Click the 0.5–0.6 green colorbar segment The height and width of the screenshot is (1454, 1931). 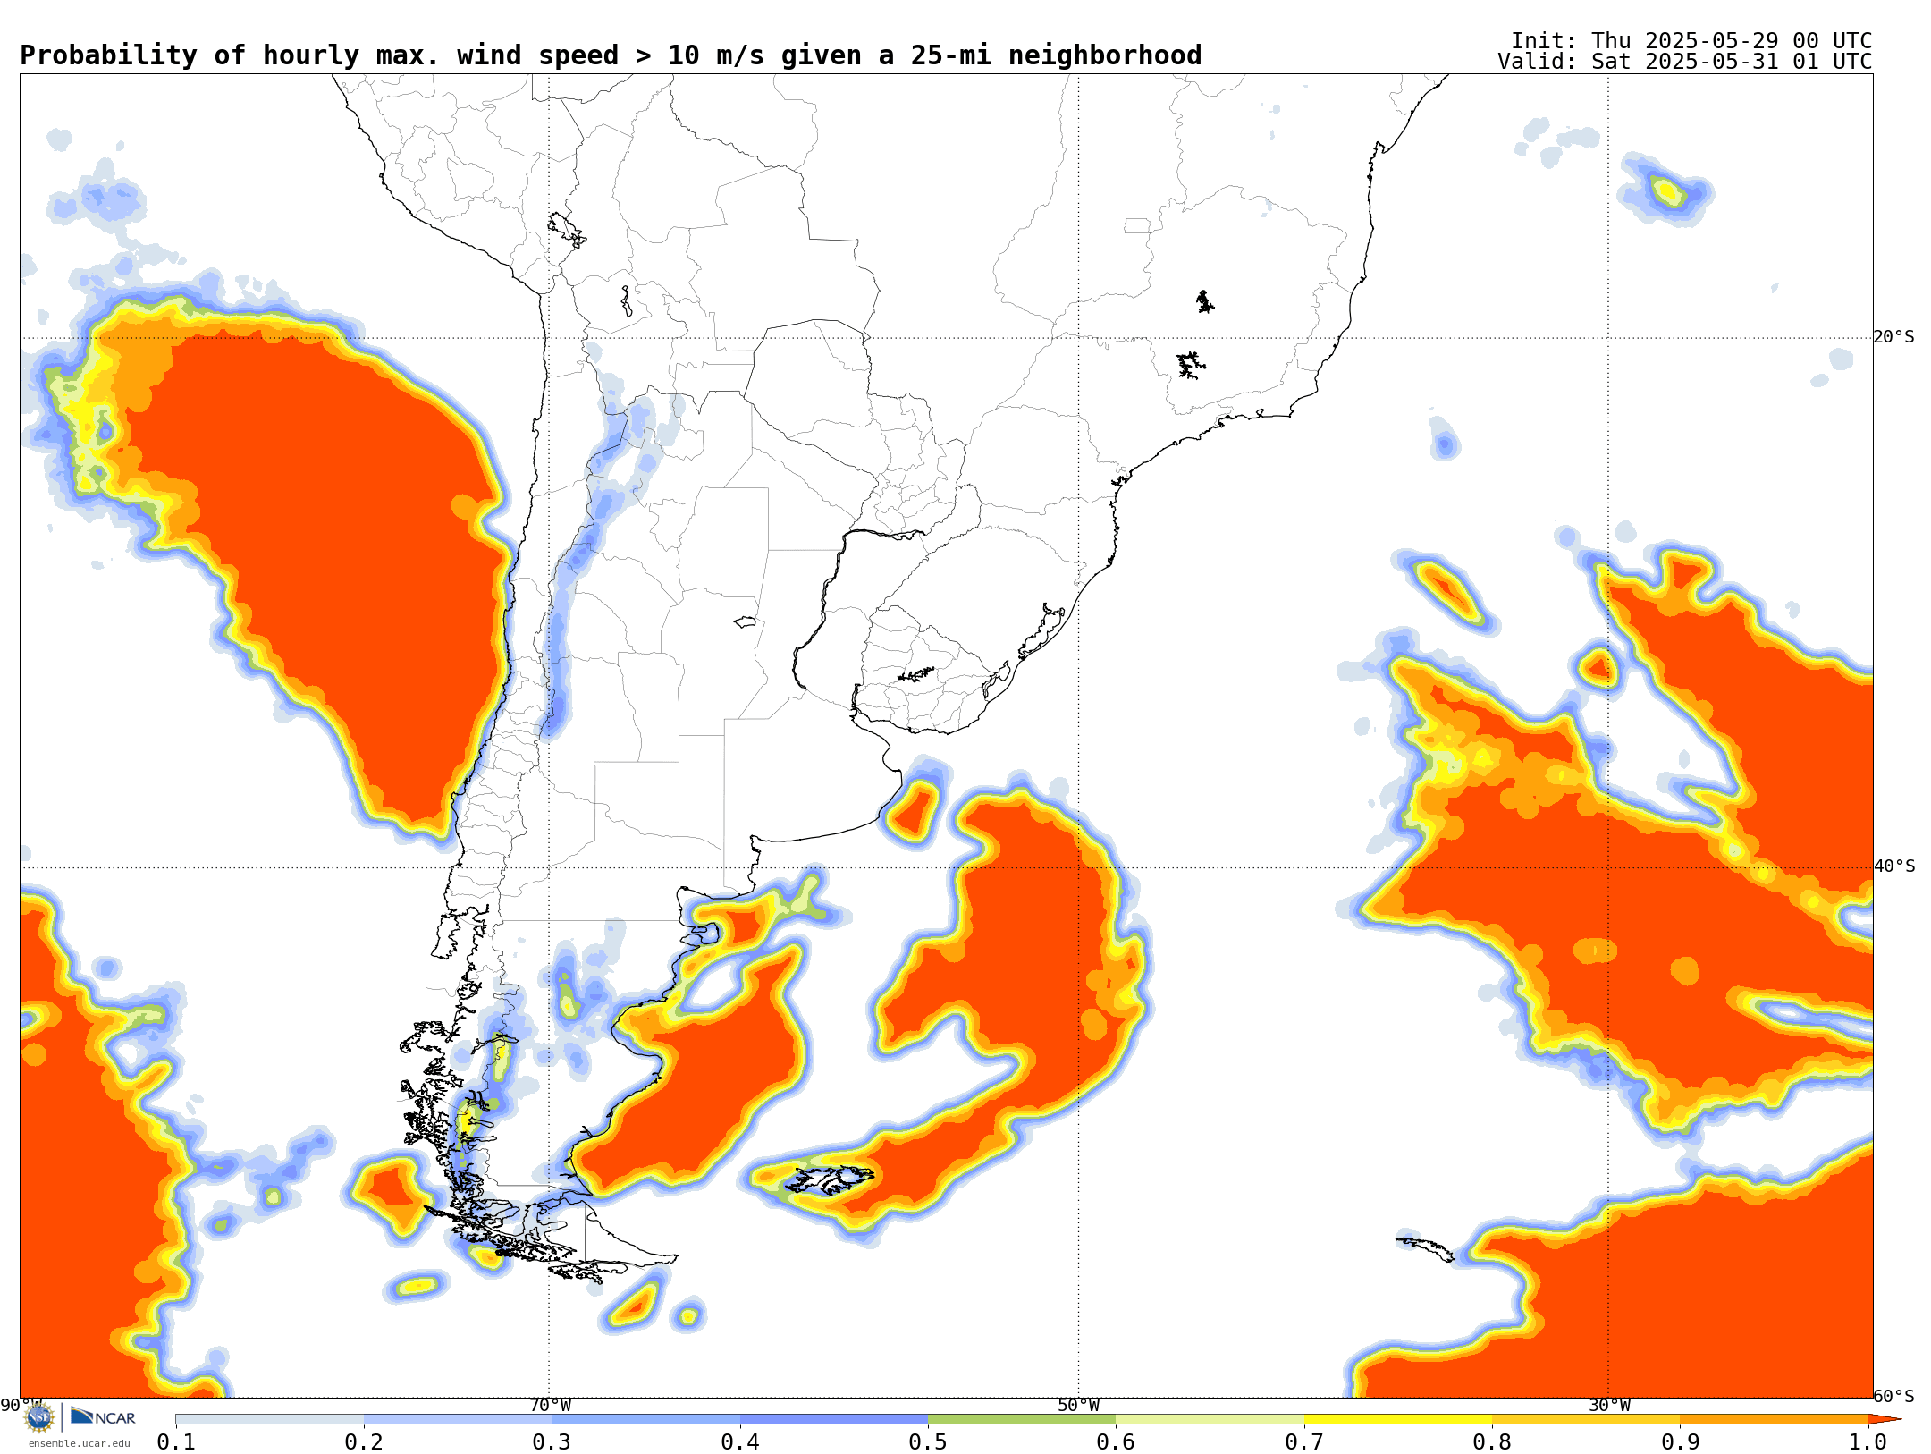[x=1022, y=1419]
